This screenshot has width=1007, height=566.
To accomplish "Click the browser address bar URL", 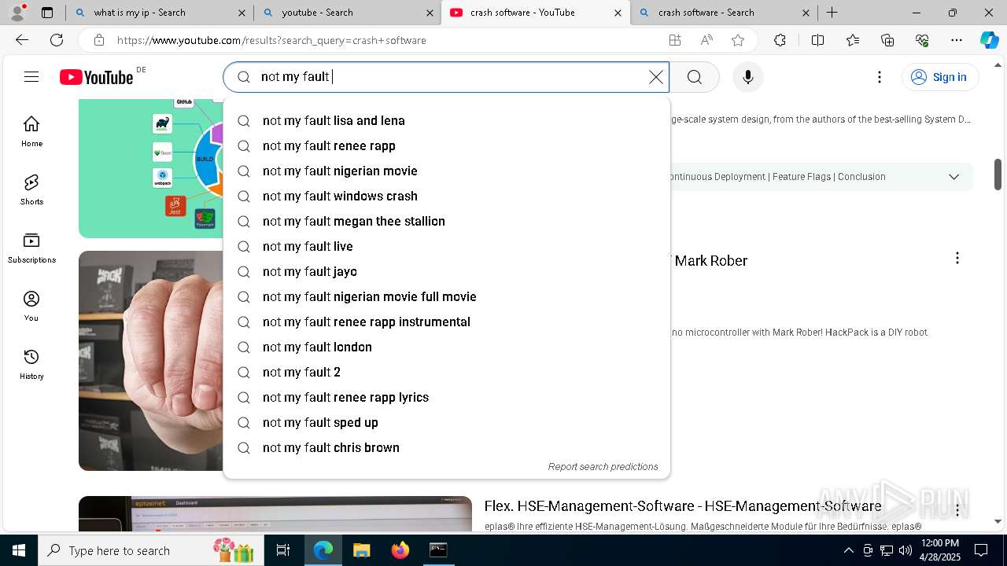I will [x=271, y=40].
